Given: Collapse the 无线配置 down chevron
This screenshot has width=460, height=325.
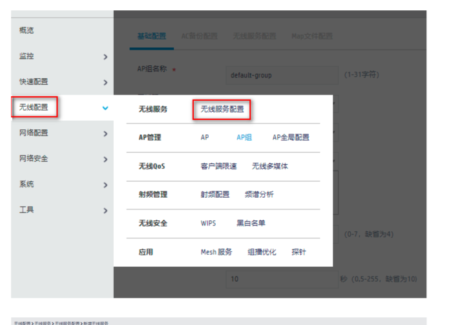Looking at the screenshot, I should point(105,108).
